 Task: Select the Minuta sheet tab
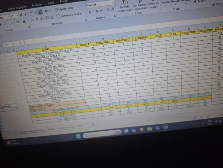coord(51,129)
